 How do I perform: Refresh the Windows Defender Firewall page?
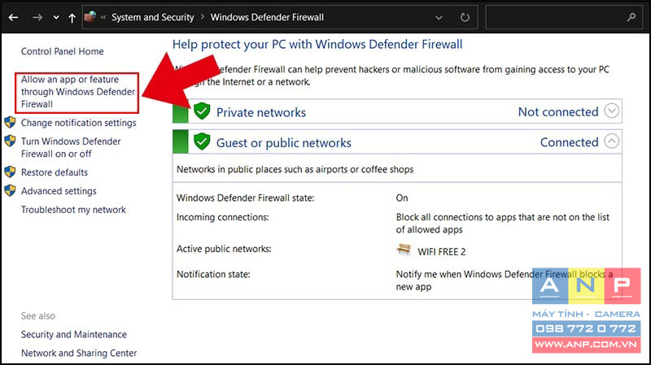coord(465,17)
